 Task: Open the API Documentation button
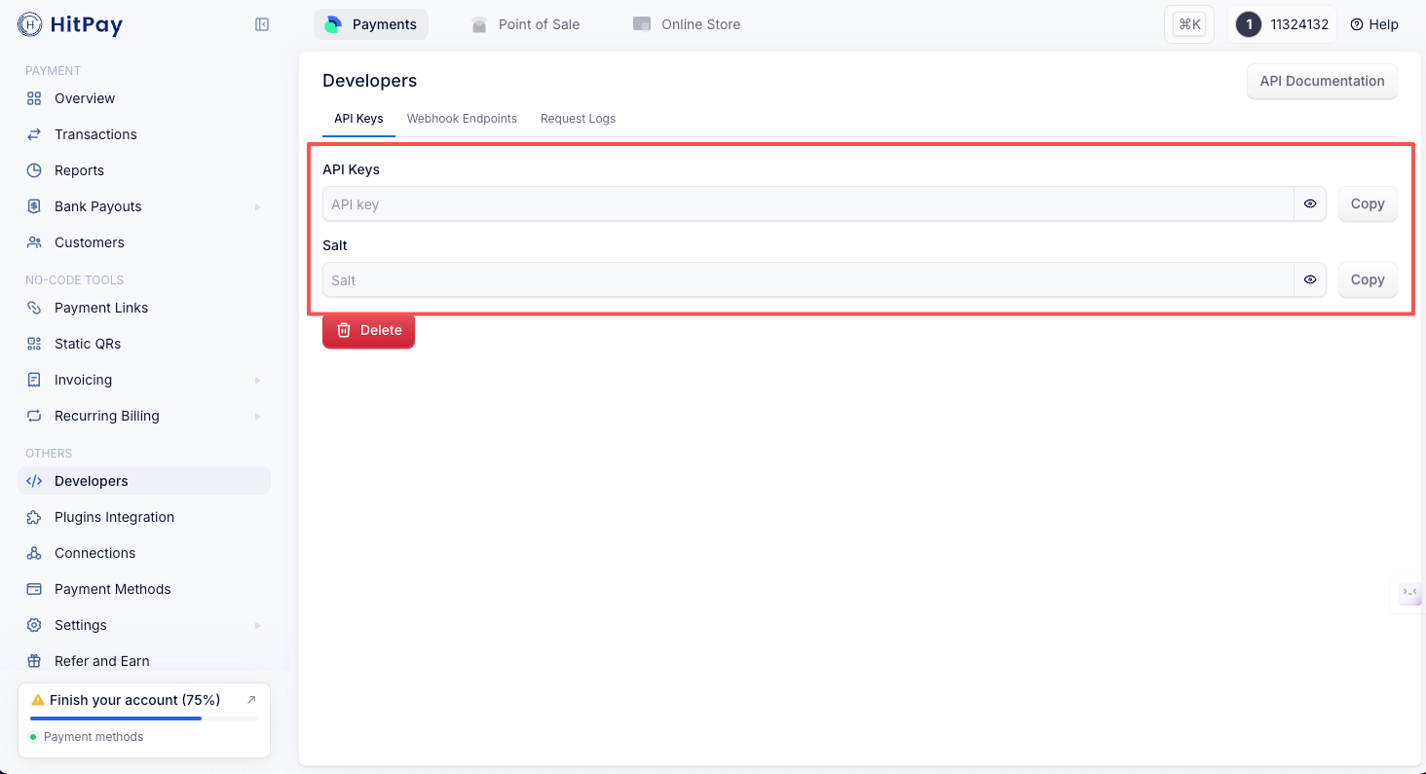(1322, 82)
